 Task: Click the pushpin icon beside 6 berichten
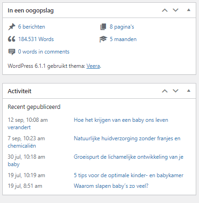pyautogui.click(x=12, y=27)
